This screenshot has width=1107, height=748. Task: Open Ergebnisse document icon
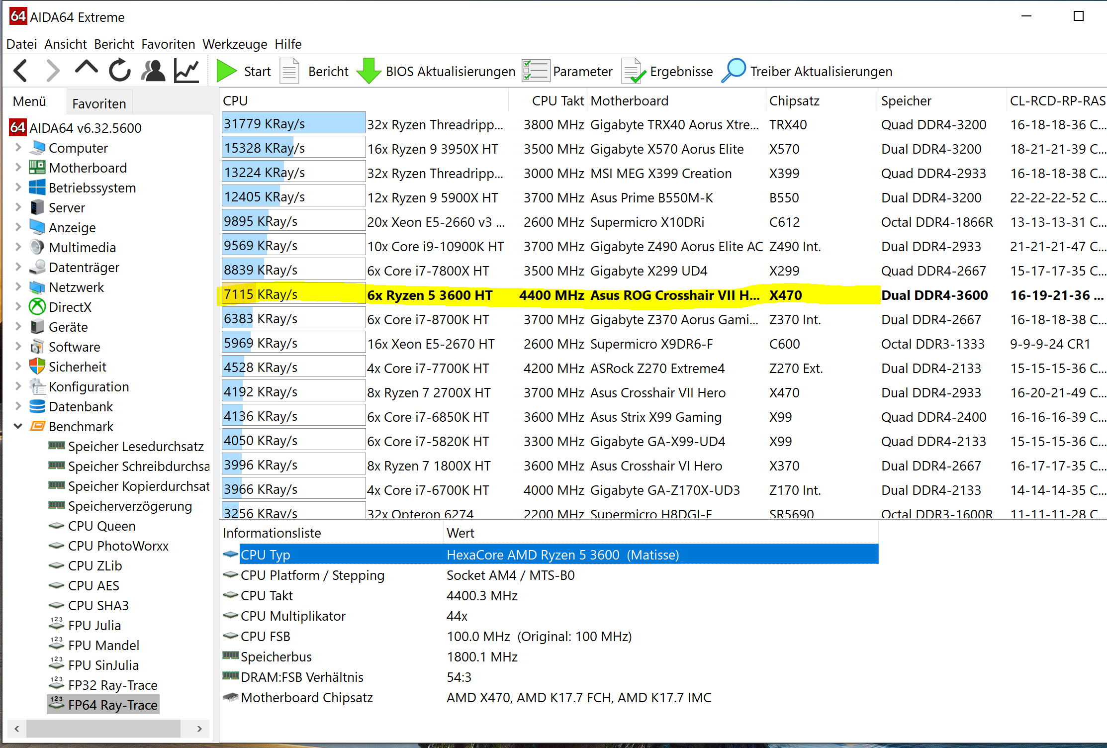(x=634, y=71)
